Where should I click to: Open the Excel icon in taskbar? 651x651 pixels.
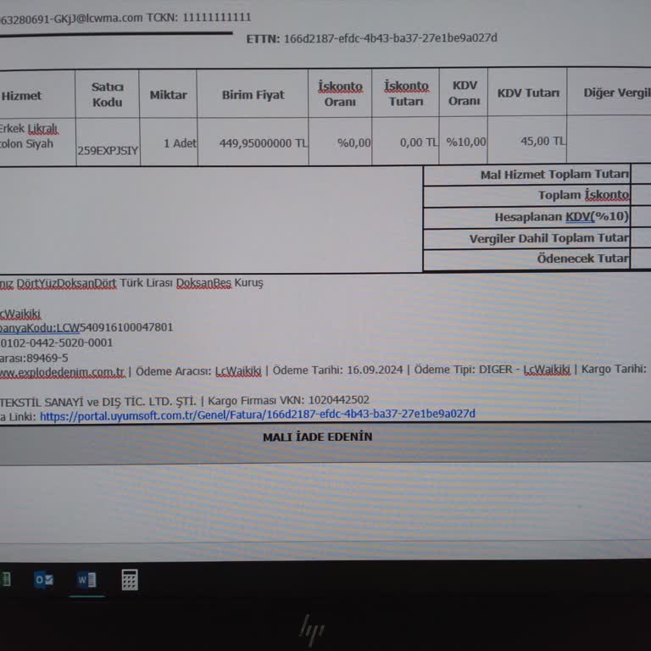pos(5,579)
